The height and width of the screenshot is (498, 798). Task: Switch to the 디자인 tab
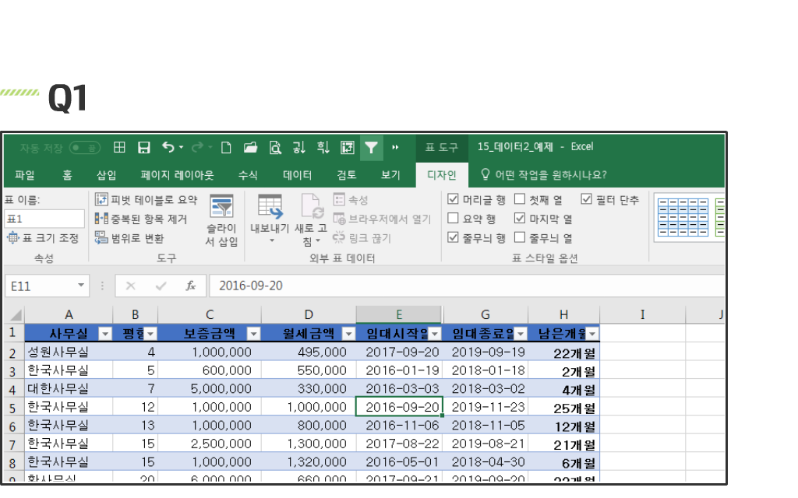click(441, 175)
